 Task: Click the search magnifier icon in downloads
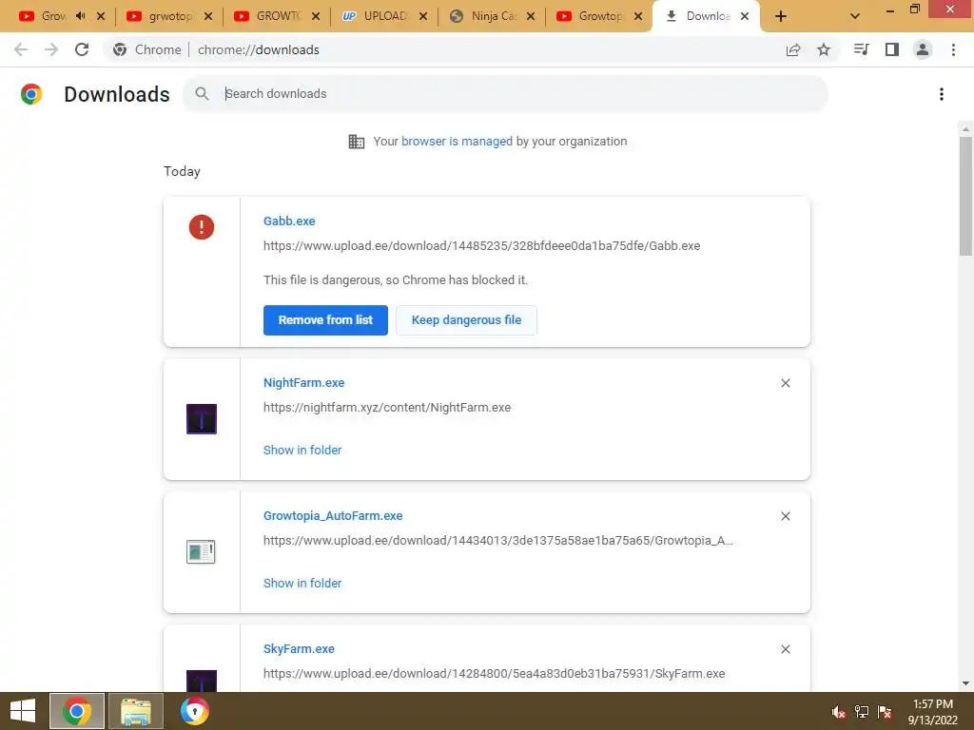202,94
